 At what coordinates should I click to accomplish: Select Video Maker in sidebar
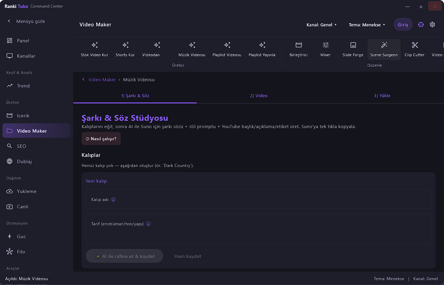(x=36, y=131)
